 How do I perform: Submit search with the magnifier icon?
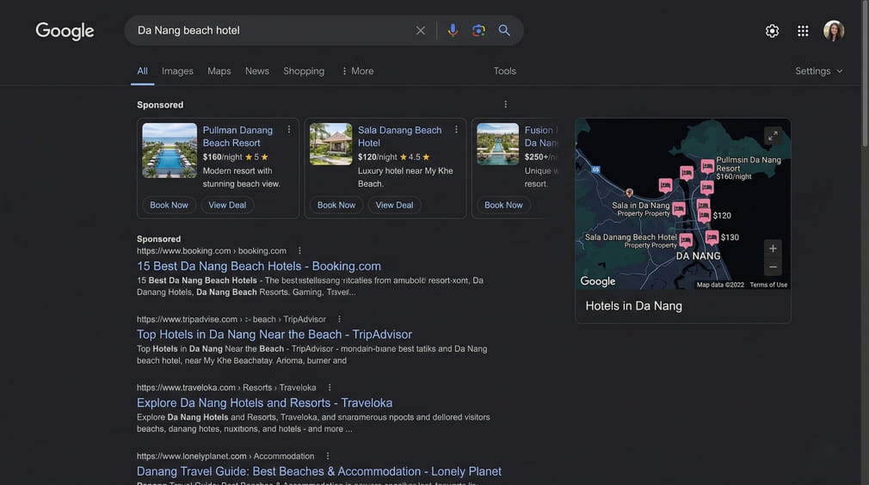[x=504, y=30]
